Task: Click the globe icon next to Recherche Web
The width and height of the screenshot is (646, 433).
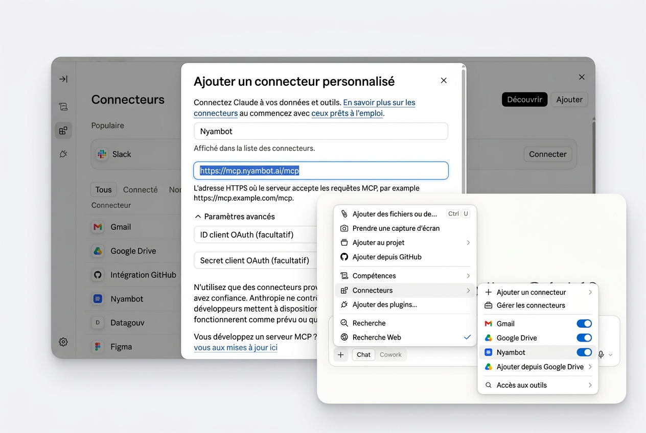Action: tap(344, 338)
